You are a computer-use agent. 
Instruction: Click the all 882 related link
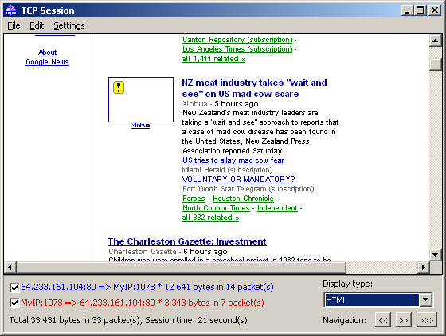(210, 218)
